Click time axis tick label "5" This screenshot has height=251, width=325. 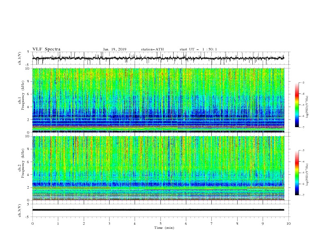coord(160,224)
